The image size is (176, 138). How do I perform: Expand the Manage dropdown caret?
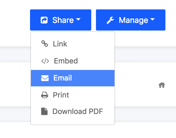click(152, 19)
